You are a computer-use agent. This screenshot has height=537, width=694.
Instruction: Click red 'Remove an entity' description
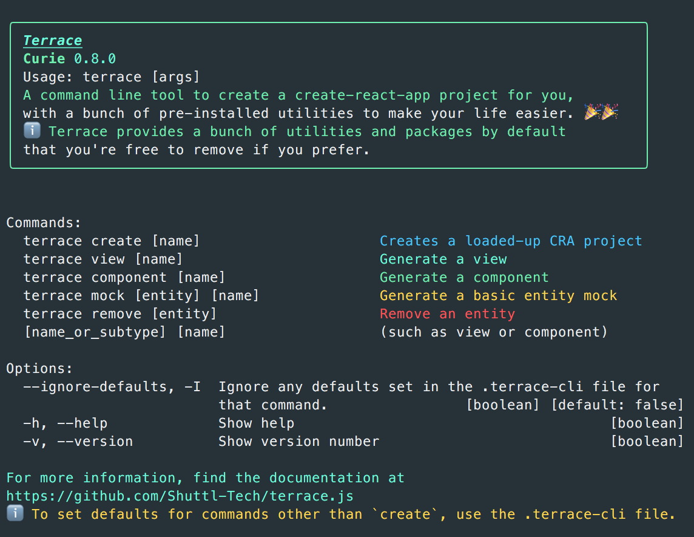click(x=448, y=313)
